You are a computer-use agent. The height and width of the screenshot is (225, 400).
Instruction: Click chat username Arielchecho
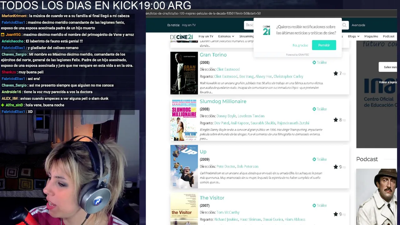coord(12,41)
